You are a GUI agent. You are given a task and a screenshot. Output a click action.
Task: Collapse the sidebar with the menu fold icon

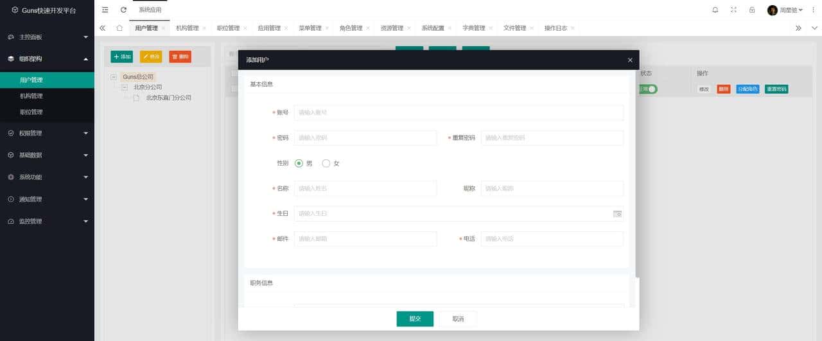pyautogui.click(x=105, y=10)
